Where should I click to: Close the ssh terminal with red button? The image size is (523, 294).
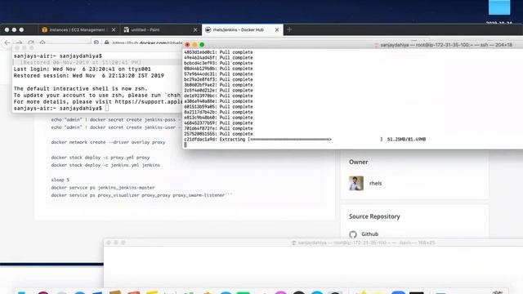pyautogui.click(x=187, y=45)
